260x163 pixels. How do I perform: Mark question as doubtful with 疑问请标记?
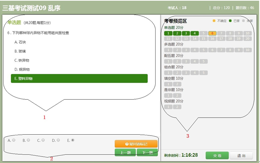pos(136,144)
